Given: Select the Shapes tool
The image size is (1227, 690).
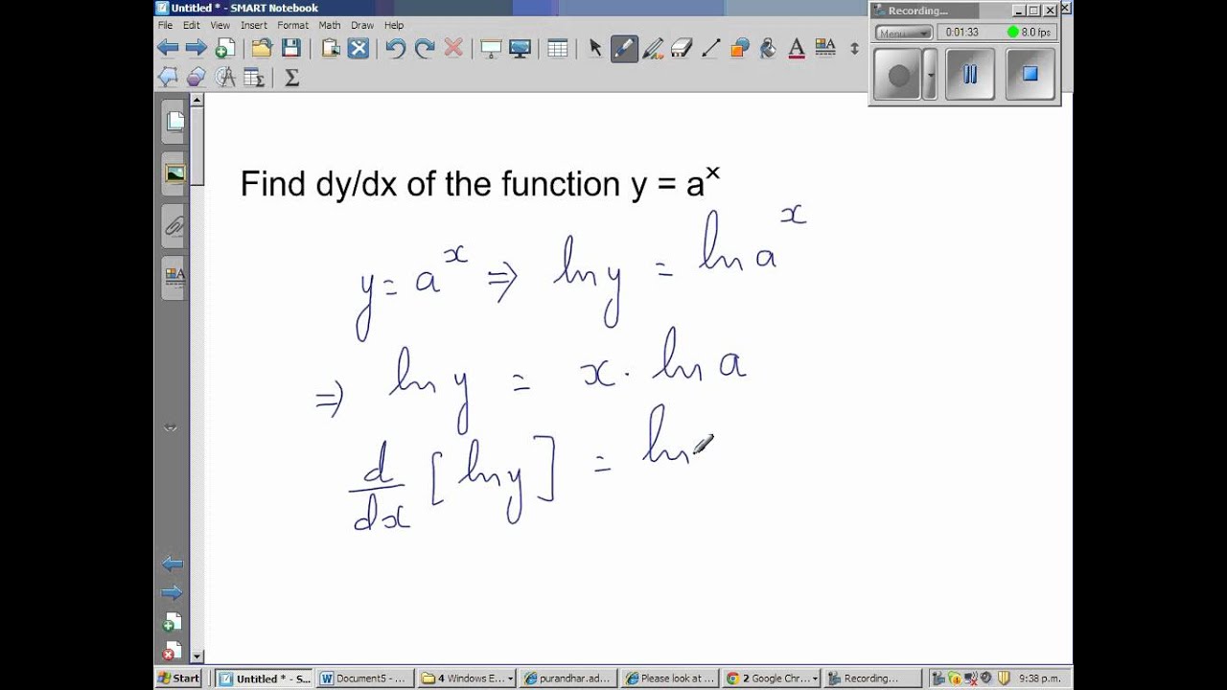Looking at the screenshot, I should (739, 48).
